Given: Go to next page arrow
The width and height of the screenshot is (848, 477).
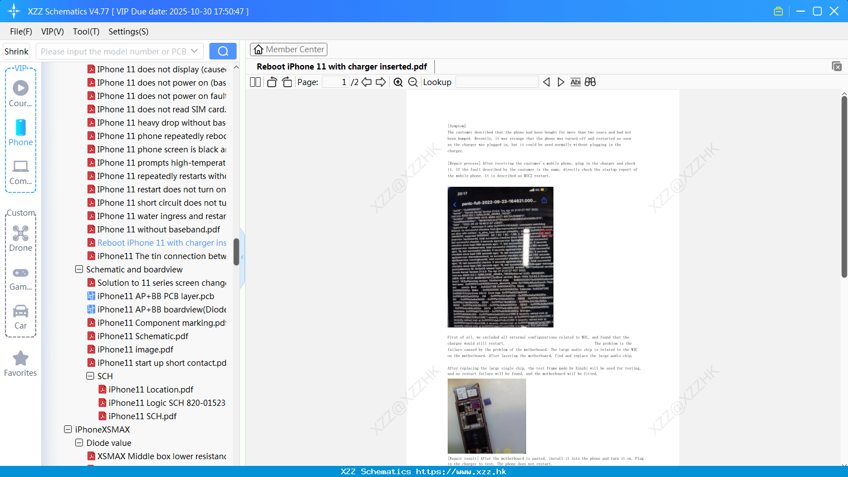Looking at the screenshot, I should pyautogui.click(x=381, y=82).
